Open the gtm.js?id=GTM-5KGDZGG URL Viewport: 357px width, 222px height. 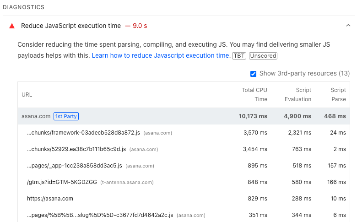(62, 182)
